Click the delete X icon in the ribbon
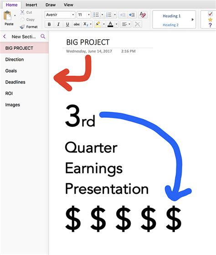 (138, 24)
